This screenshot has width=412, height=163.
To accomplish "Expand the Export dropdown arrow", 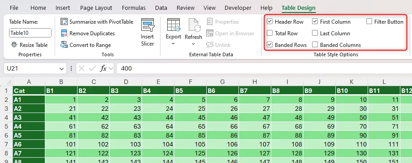I will coord(173,43).
